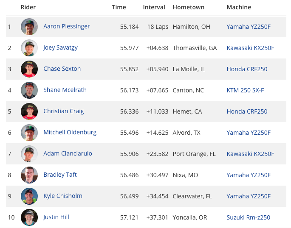The height and width of the screenshot is (228, 291).
Task: Open Yamaha YZ250F link in Chisholm row
Action: click(249, 196)
